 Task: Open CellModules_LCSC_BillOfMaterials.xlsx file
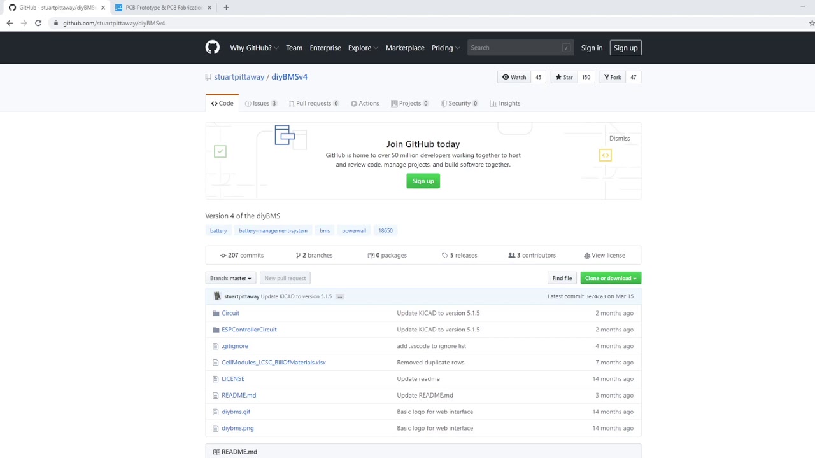click(x=274, y=363)
